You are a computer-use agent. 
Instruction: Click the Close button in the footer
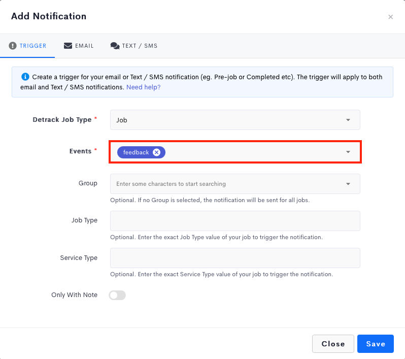(333, 344)
